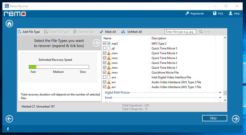Check the .qt Quick Time Movie 5 checkbox
The height and width of the screenshot is (135, 246).
tap(105, 48)
